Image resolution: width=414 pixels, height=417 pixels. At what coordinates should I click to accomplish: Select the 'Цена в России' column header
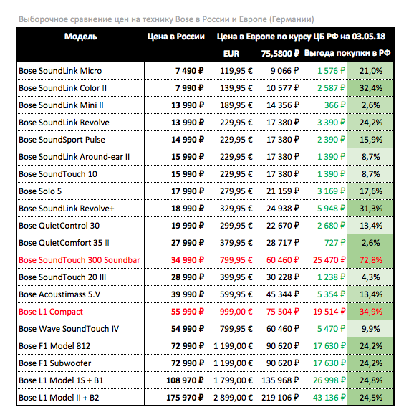(x=175, y=37)
